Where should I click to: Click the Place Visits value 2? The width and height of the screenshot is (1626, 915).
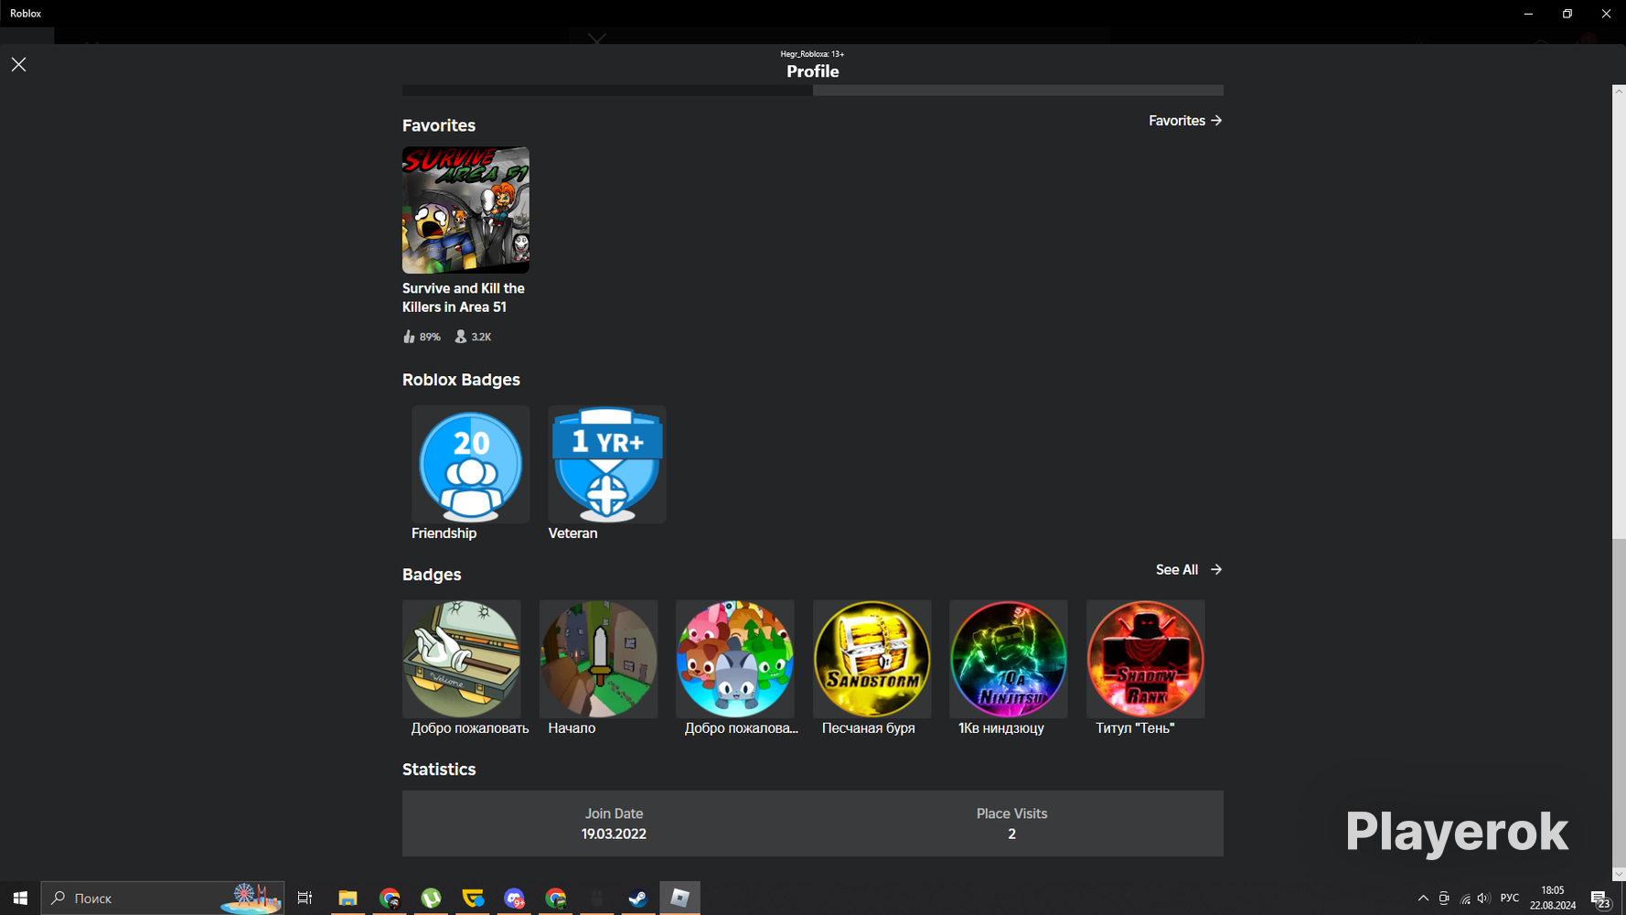[x=1011, y=834]
